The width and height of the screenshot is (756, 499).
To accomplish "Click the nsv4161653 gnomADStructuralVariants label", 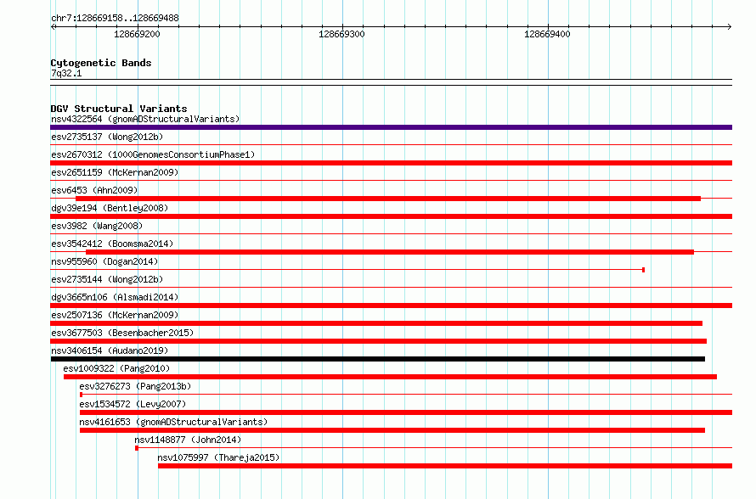I will pos(173,422).
